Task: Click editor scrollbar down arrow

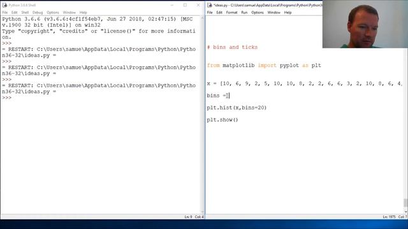Action: (x=405, y=212)
